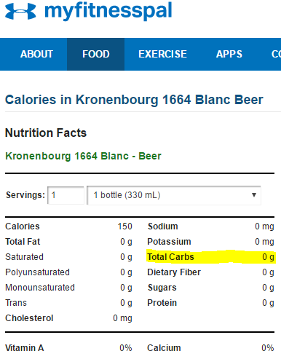Click the Servings quantity input field
This screenshot has width=281, height=351.
pyautogui.click(x=66, y=195)
